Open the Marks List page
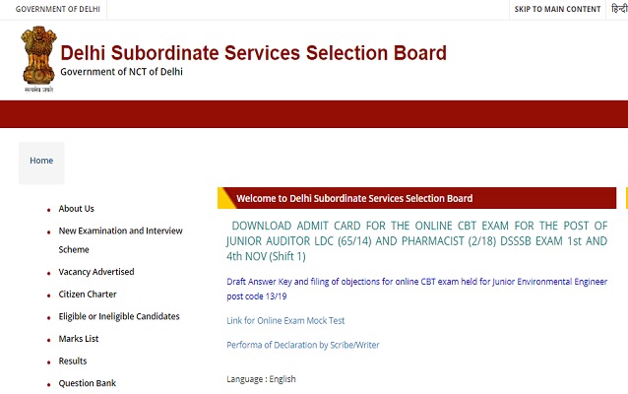 pyautogui.click(x=78, y=339)
